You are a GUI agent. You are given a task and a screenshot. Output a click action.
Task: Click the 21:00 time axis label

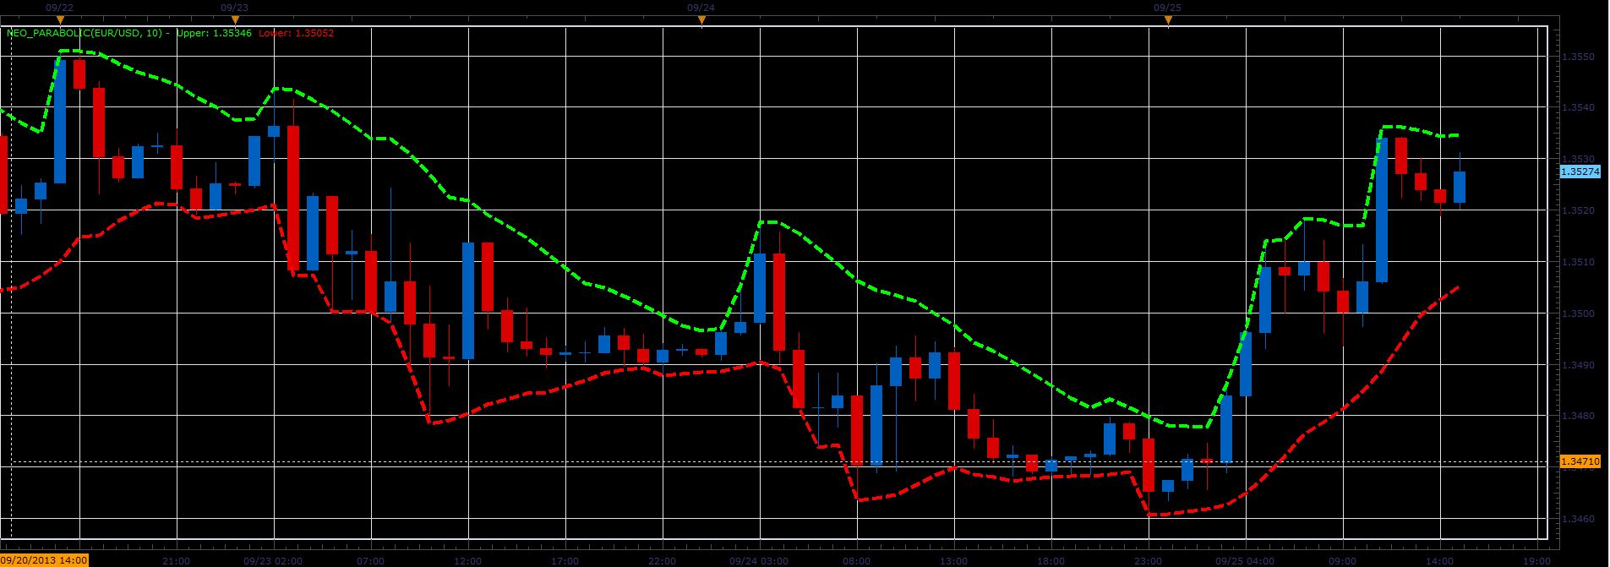[176, 561]
